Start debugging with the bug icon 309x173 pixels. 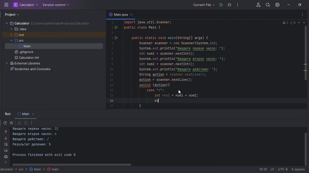coord(229,5)
